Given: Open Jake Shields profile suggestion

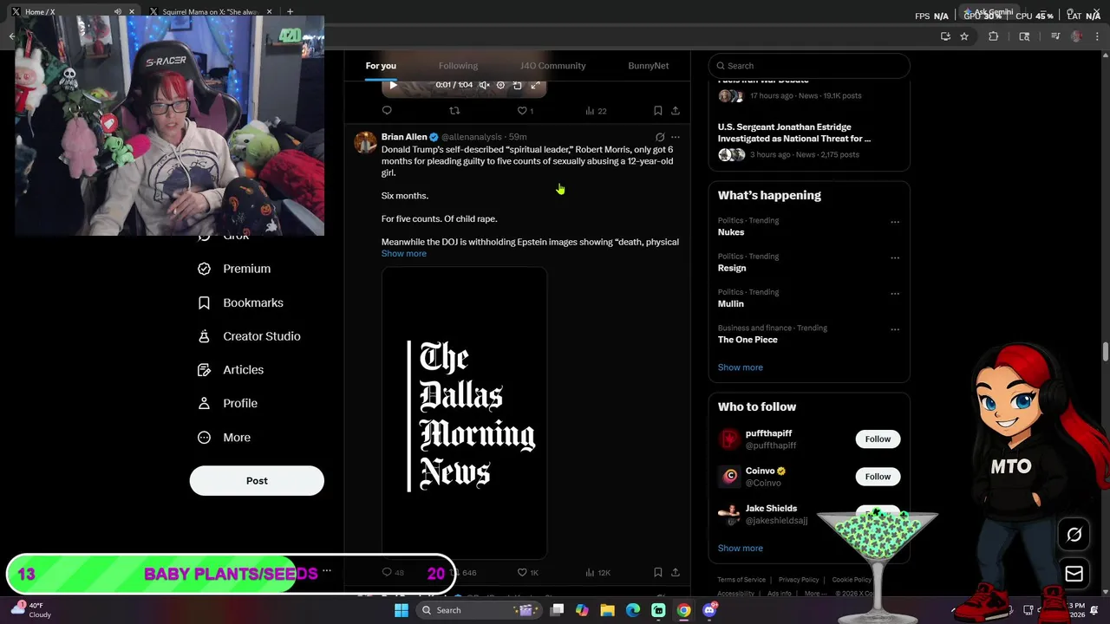Looking at the screenshot, I should [x=771, y=509].
